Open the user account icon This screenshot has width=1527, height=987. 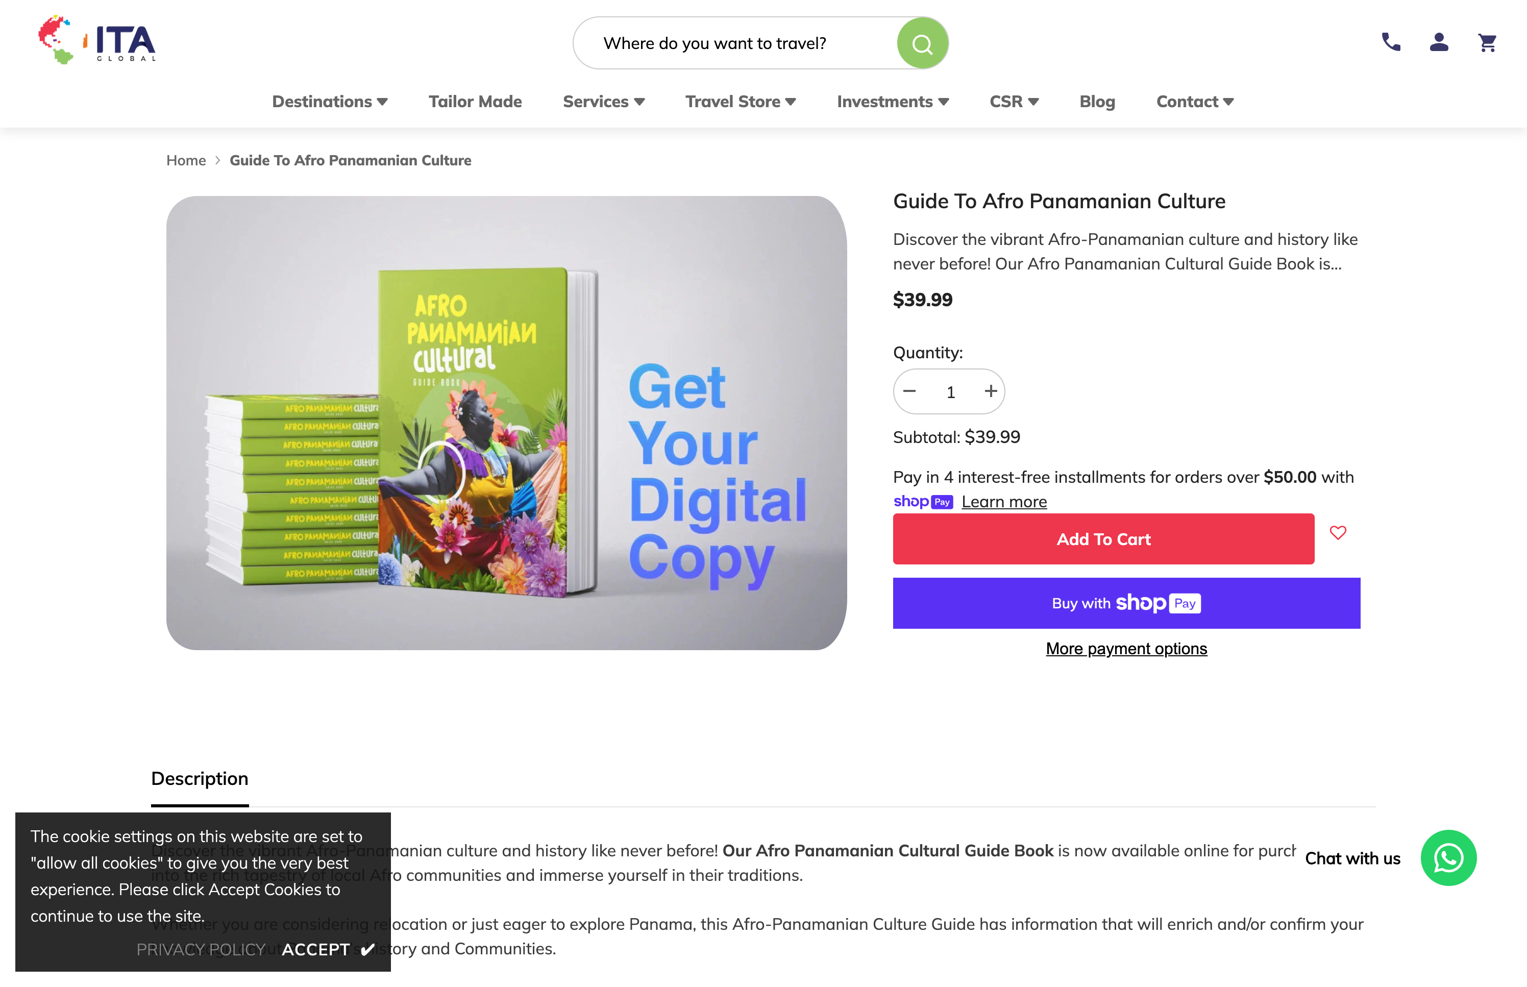point(1439,42)
